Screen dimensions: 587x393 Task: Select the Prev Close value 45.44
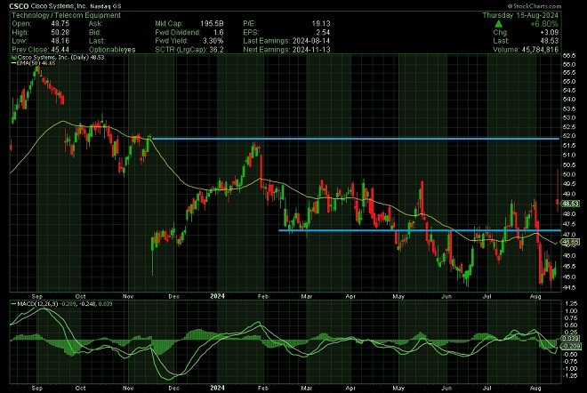pos(60,50)
